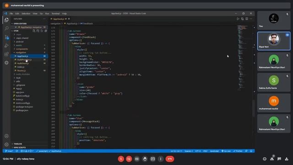Open the meeting more options menu
The height and width of the screenshot is (165, 293).
tap(161, 159)
